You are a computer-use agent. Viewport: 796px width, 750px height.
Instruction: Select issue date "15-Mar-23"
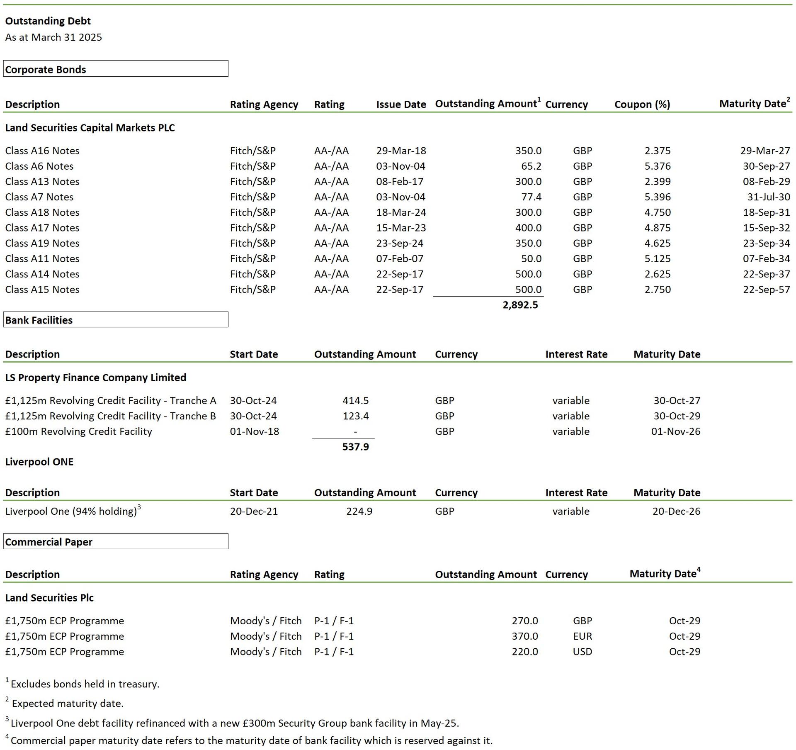tap(401, 228)
